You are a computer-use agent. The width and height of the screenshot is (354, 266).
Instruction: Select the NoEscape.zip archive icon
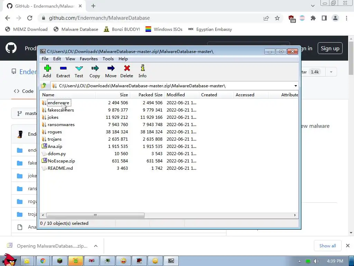pyautogui.click(x=44, y=161)
